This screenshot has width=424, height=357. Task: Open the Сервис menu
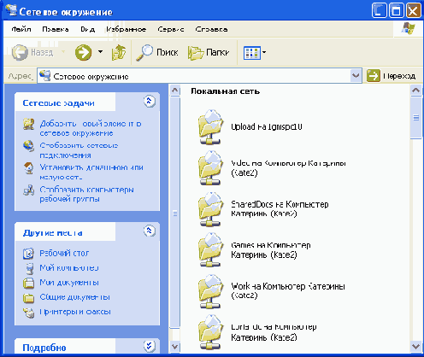[171, 29]
